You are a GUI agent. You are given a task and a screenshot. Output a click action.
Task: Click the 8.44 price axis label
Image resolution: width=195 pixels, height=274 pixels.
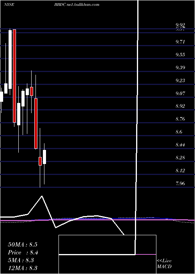pos(180,145)
